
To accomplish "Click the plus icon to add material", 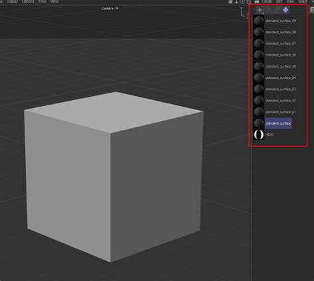I will click(260, 10).
